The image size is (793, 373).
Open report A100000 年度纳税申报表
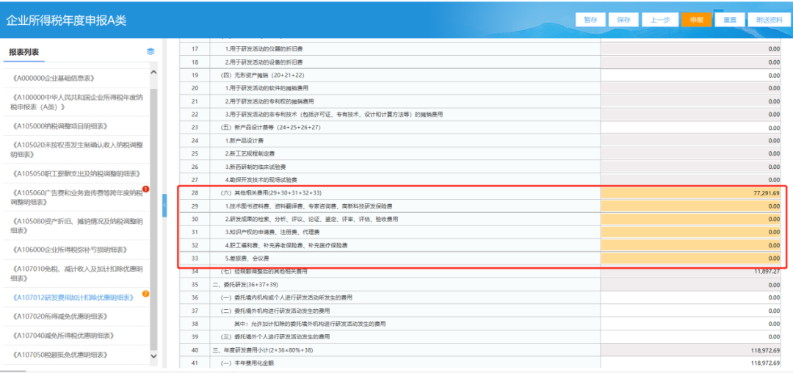pos(76,102)
